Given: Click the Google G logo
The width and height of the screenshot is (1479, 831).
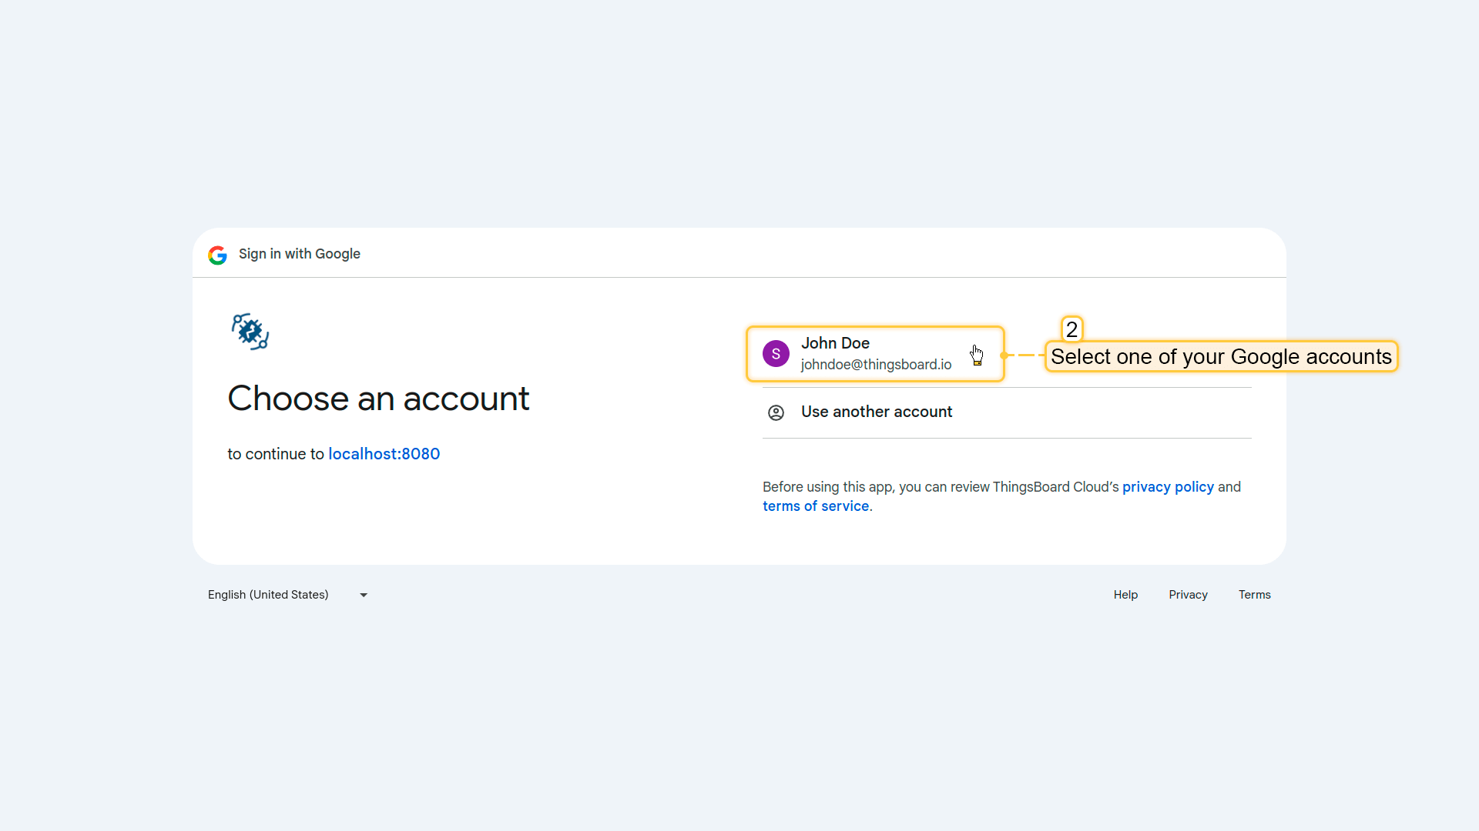Looking at the screenshot, I should [x=217, y=255].
